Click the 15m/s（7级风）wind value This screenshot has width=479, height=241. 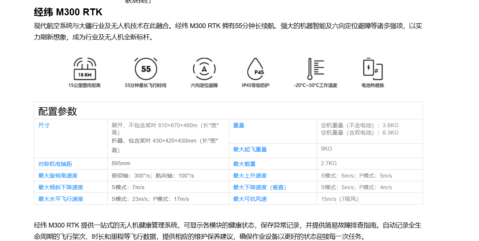click(x=340, y=199)
